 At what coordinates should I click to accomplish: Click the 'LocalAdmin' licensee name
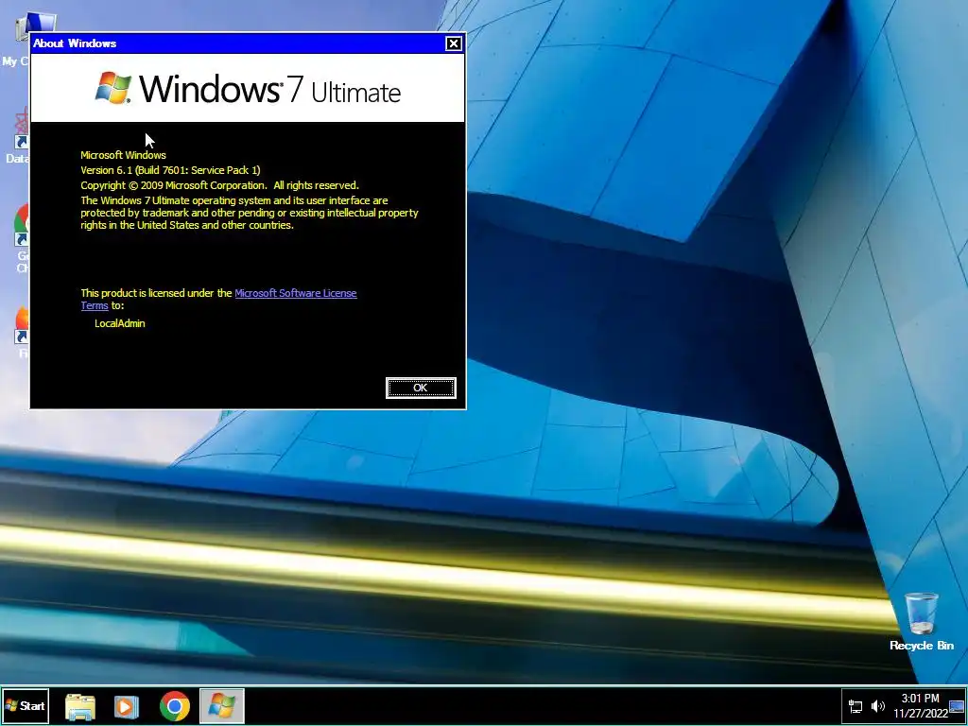pos(120,323)
